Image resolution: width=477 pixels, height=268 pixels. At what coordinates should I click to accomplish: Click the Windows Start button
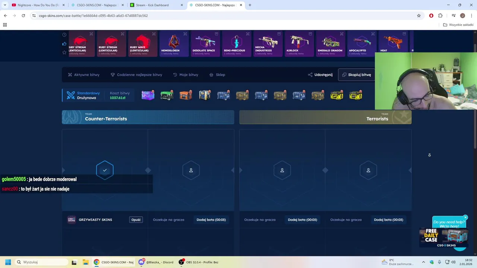8,262
